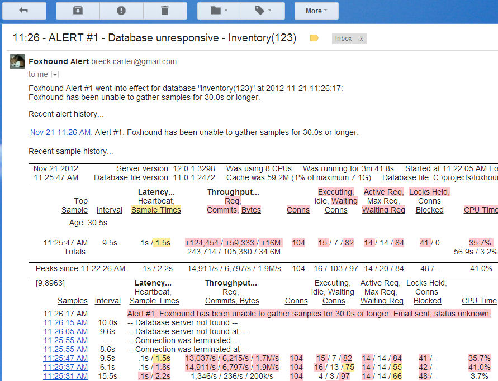This screenshot has height=381, width=498.
Task: Click the CPU Time link in top header
Action: pos(481,210)
